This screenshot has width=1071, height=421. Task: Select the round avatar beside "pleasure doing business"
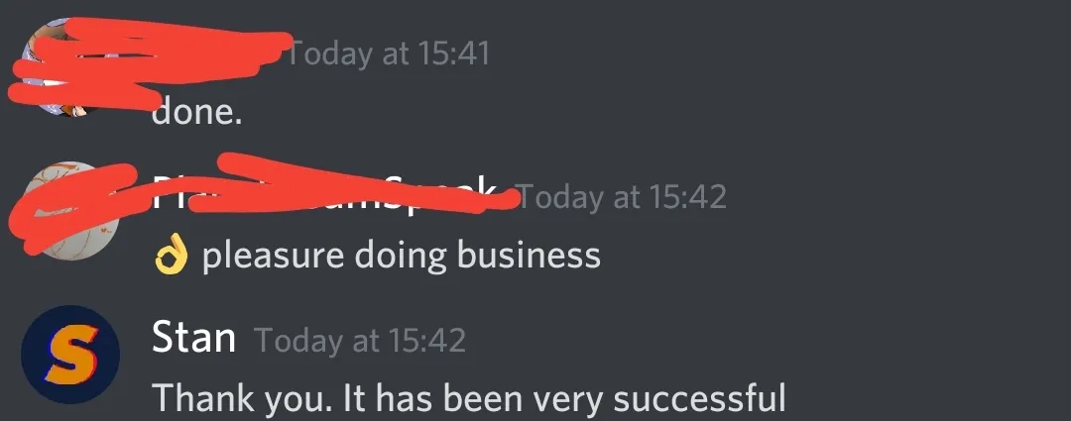tap(70, 211)
